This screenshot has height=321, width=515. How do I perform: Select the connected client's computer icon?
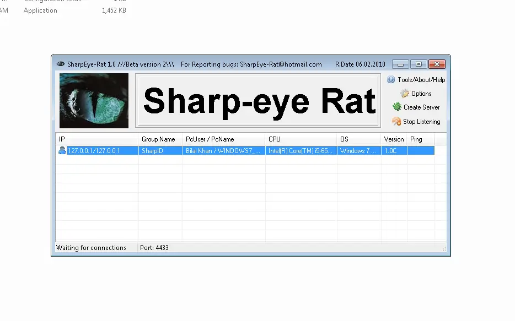[62, 150]
